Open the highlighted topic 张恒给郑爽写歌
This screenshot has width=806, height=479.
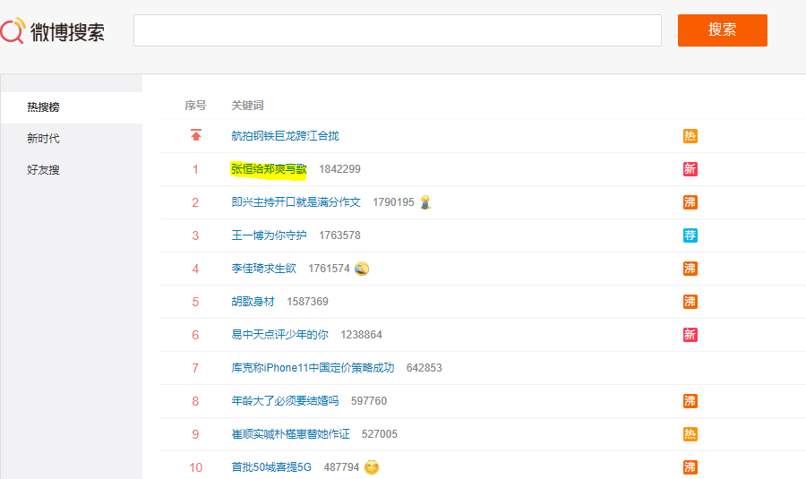269,169
